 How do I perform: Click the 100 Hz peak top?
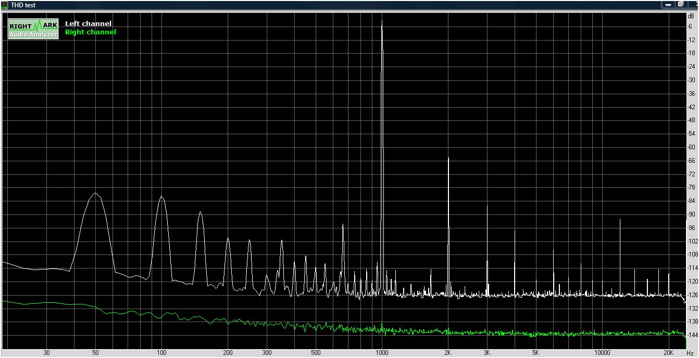pos(161,197)
